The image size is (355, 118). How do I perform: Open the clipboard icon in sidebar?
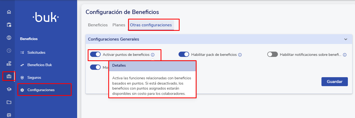(x=9, y=25)
